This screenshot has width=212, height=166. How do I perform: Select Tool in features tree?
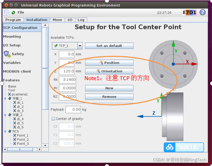pos(11,90)
